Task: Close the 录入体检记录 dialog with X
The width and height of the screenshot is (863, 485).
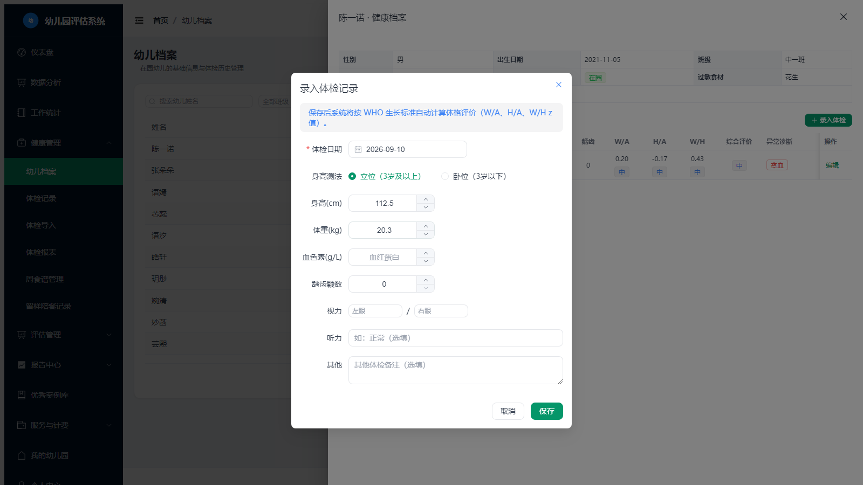Action: pyautogui.click(x=559, y=85)
